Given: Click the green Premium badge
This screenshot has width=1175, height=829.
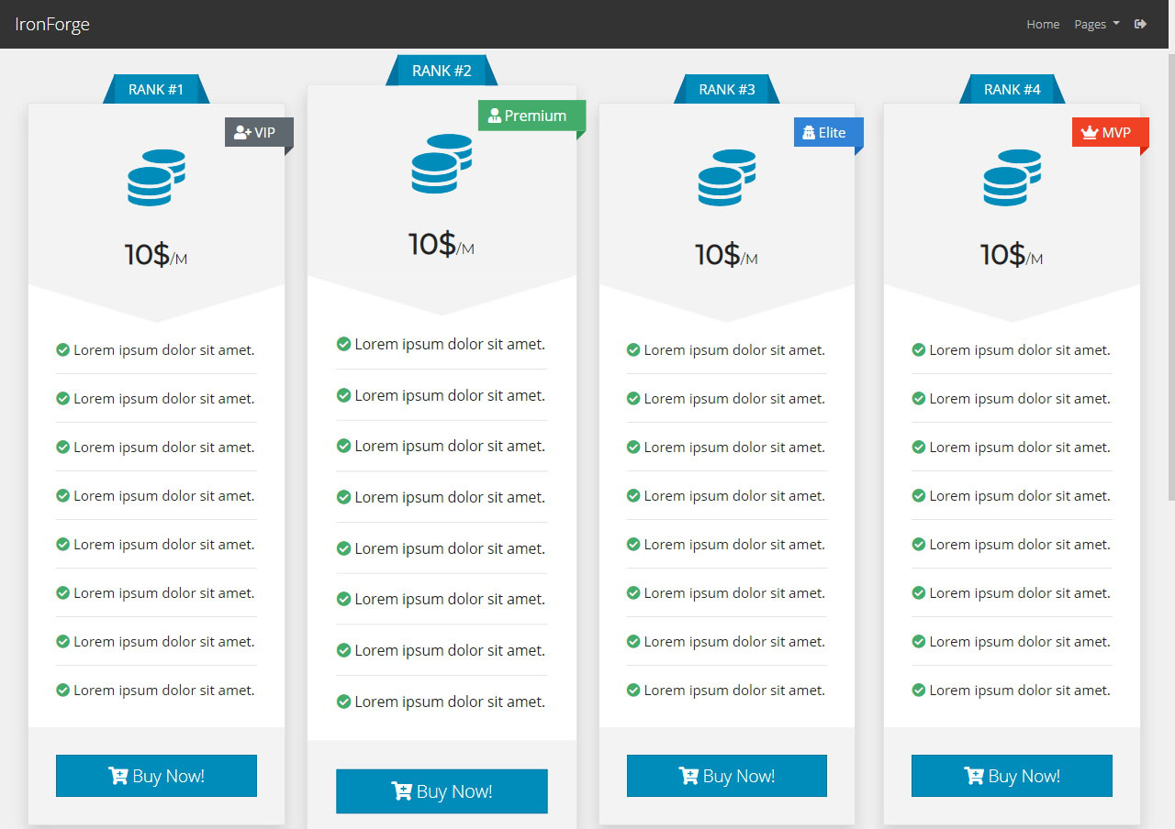Looking at the screenshot, I should pos(528,116).
